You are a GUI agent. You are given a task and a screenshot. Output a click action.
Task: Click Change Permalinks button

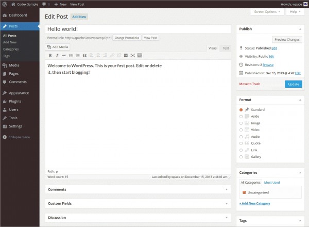tap(127, 38)
